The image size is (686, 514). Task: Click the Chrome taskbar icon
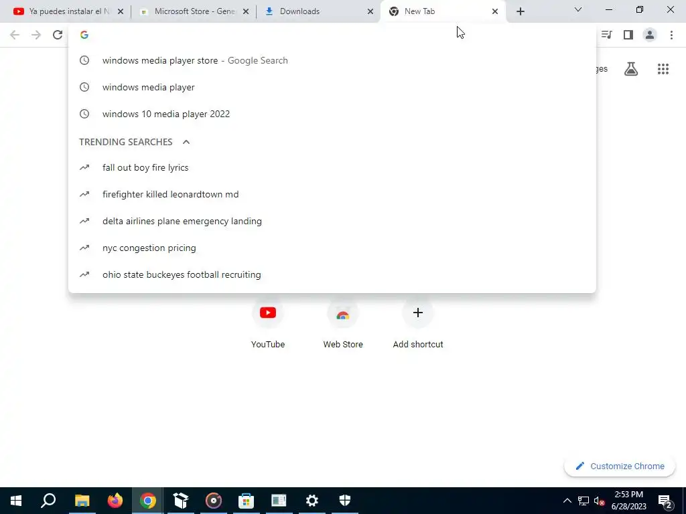click(148, 501)
